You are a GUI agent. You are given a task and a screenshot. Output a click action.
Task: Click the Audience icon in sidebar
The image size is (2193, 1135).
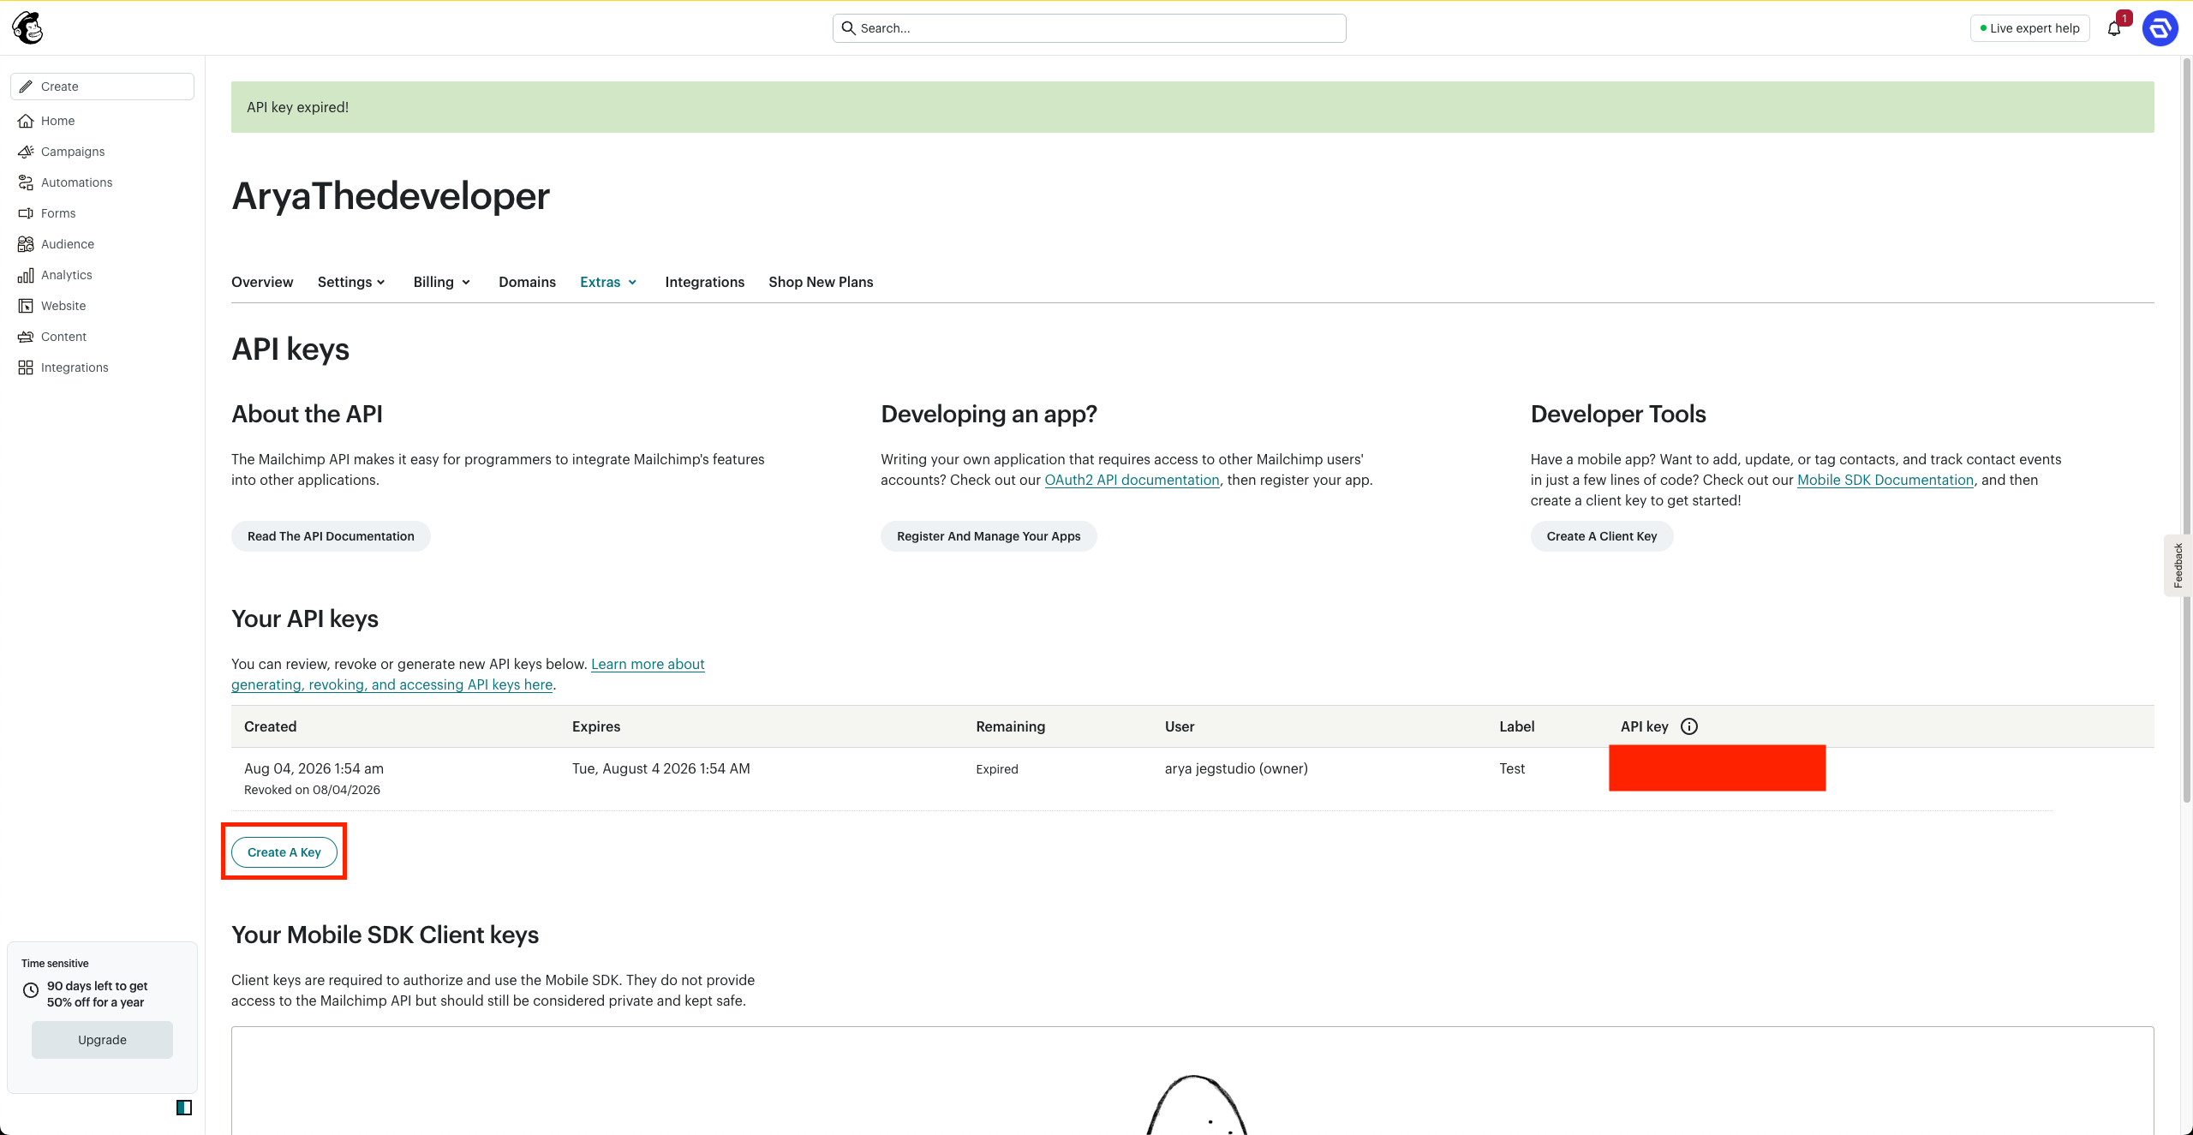coord(26,244)
